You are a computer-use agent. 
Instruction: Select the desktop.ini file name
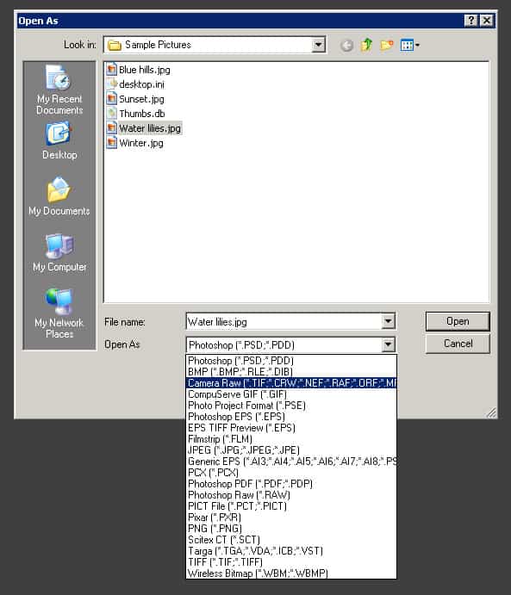point(141,84)
